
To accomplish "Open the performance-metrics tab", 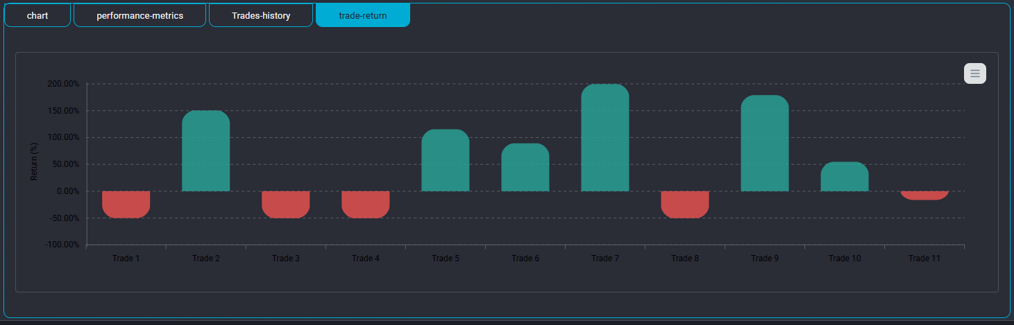I will point(140,15).
